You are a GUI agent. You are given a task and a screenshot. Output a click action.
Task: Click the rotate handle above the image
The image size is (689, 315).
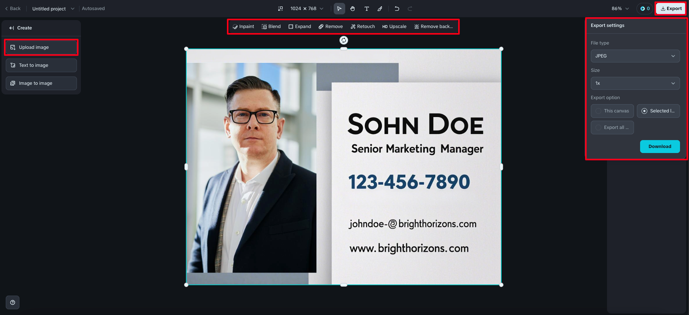tap(344, 40)
